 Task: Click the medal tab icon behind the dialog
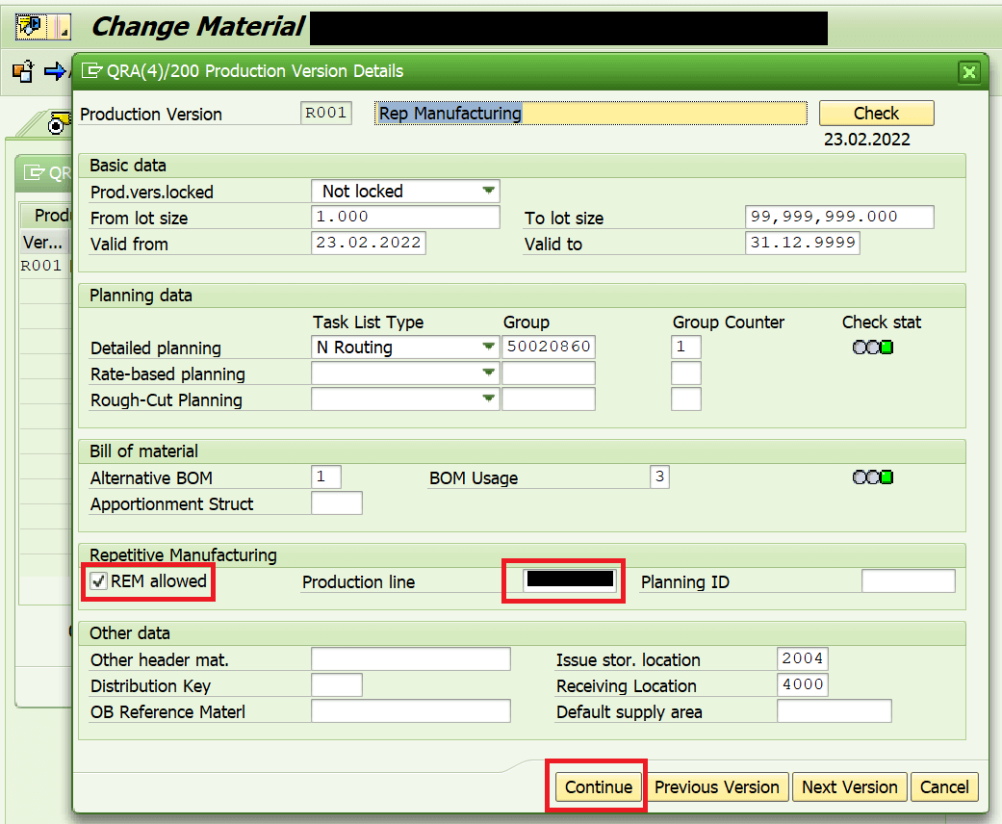[56, 126]
